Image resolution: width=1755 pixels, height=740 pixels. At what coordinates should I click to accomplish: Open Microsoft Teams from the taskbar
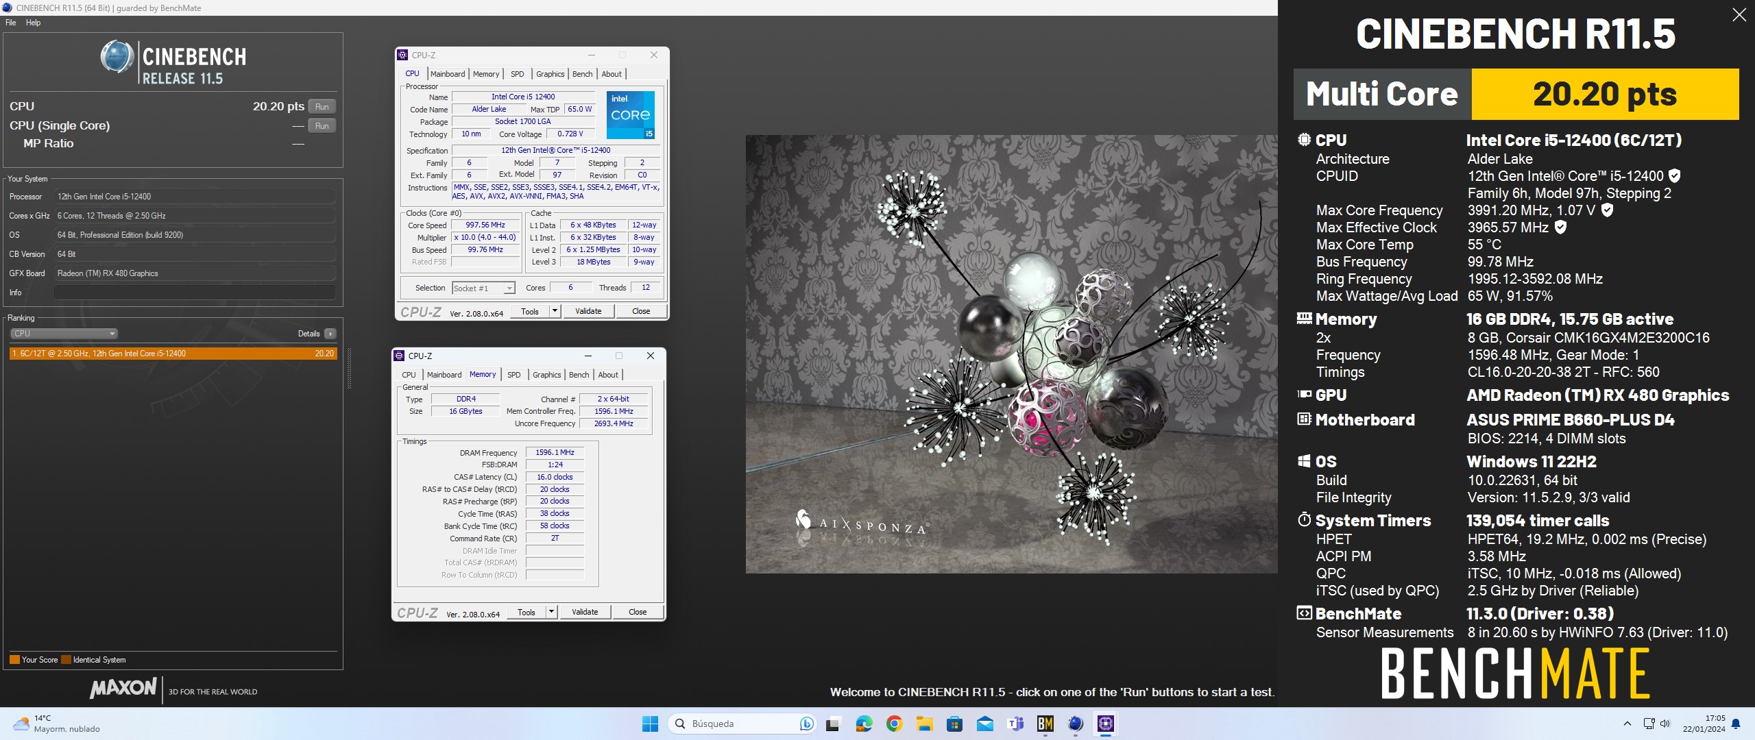click(x=1015, y=724)
